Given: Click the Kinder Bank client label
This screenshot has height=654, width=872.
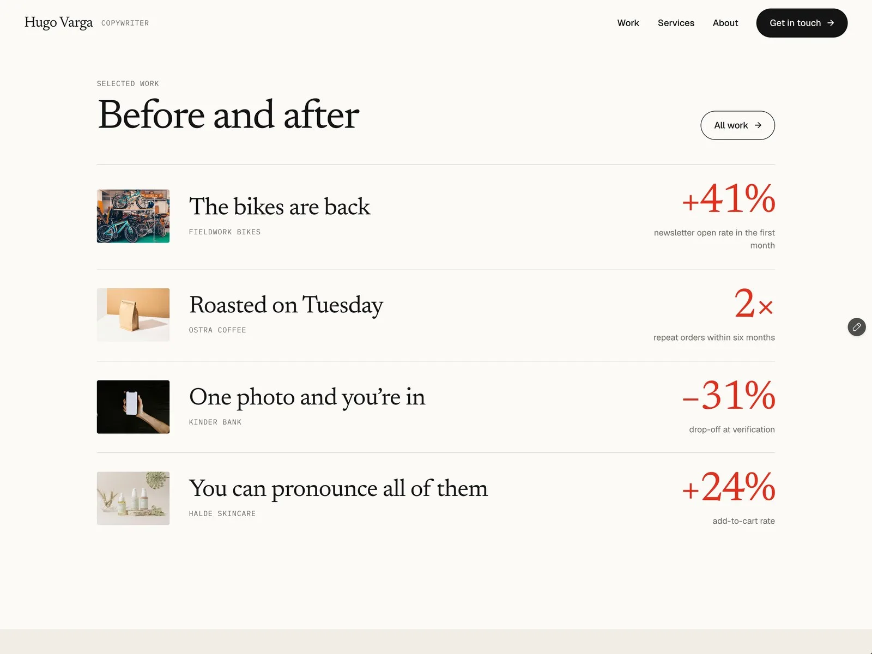Looking at the screenshot, I should tap(215, 422).
